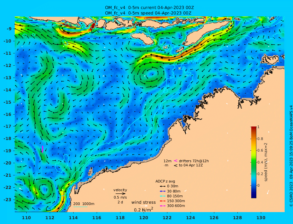Click longitude axis label '110'
This screenshot has height=224, width=293.
(27, 218)
